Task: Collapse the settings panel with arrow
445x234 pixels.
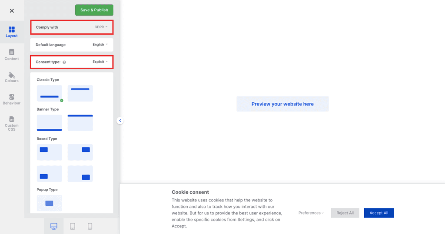Action: point(120,121)
